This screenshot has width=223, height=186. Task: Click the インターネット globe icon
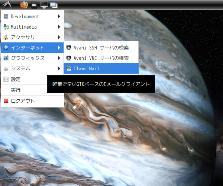6,48
